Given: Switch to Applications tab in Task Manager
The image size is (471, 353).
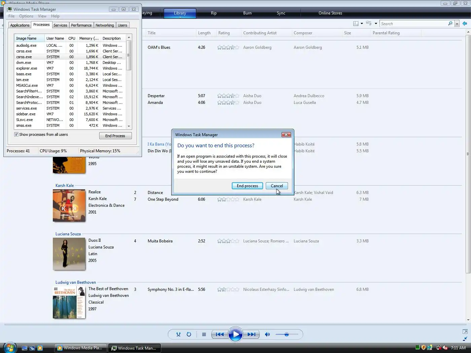Looking at the screenshot, I should click(20, 25).
